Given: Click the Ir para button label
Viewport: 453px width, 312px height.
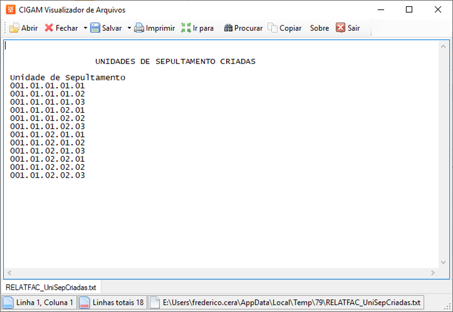Looking at the screenshot, I should pyautogui.click(x=203, y=28).
